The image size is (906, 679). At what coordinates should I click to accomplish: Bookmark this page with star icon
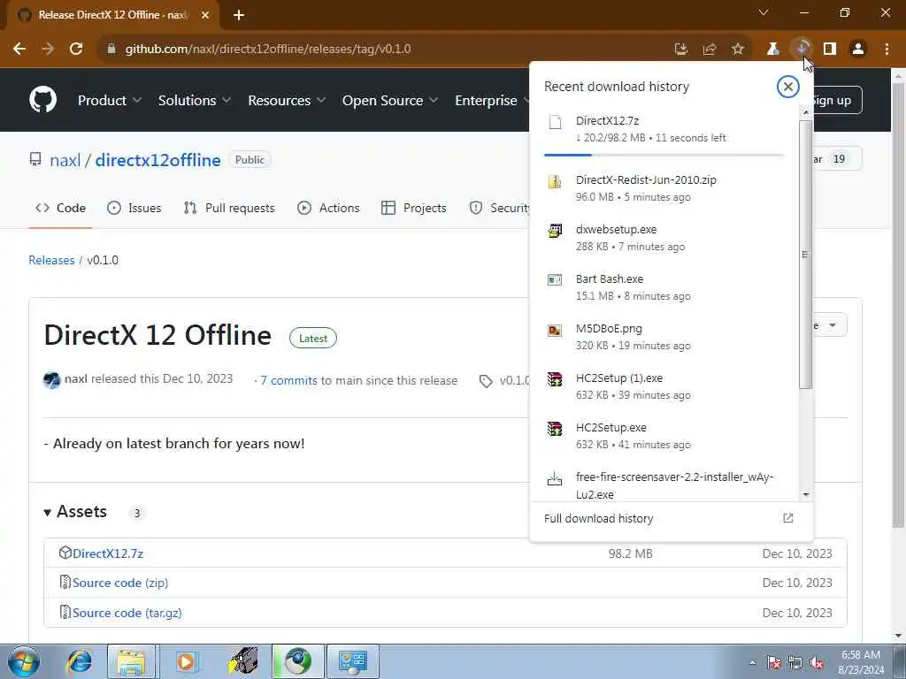pos(738,50)
